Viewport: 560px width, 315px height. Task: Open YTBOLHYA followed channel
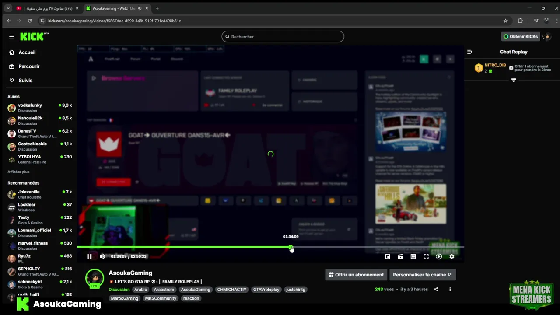39,159
